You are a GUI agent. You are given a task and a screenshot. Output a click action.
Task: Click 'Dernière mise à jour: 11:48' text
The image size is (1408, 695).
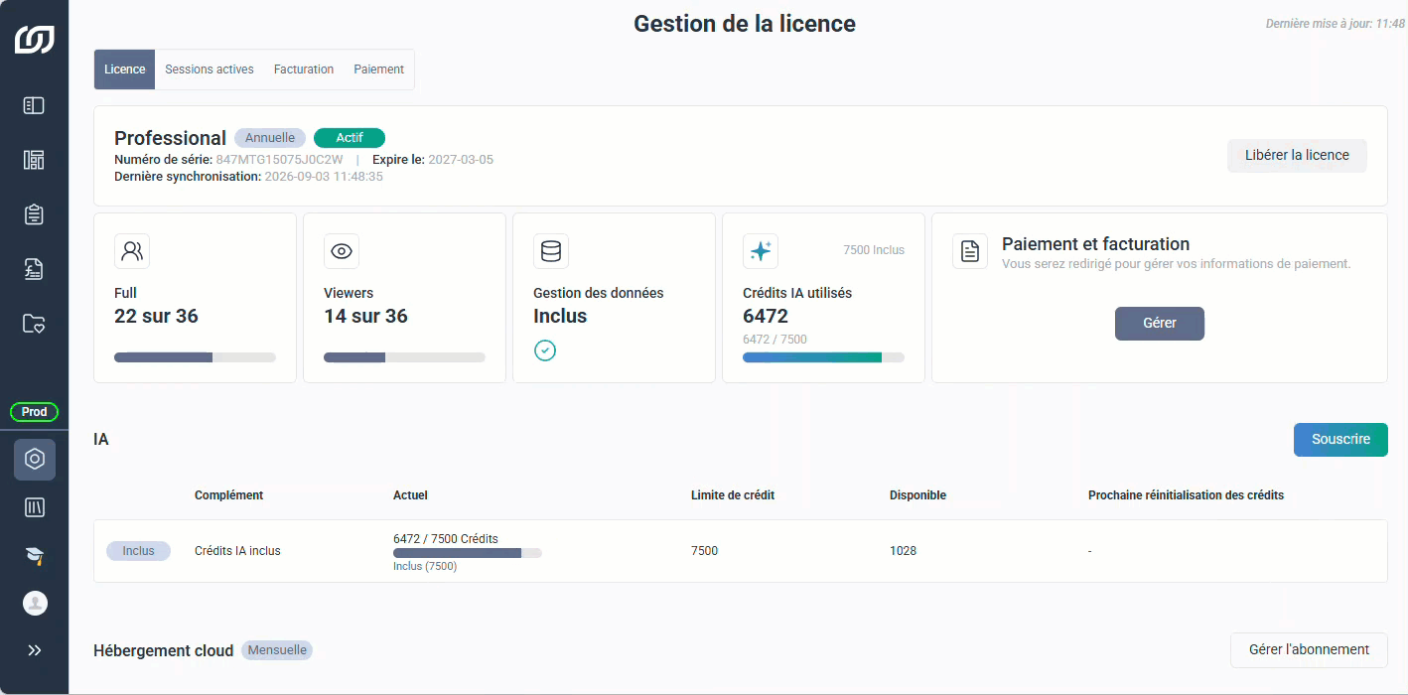tap(1335, 24)
